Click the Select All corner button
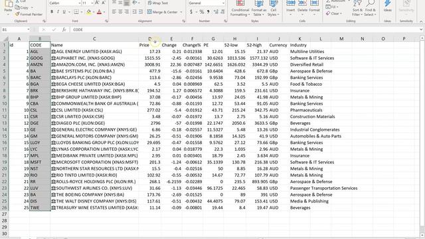This screenshot has height=239, width=425. click(x=5, y=39)
